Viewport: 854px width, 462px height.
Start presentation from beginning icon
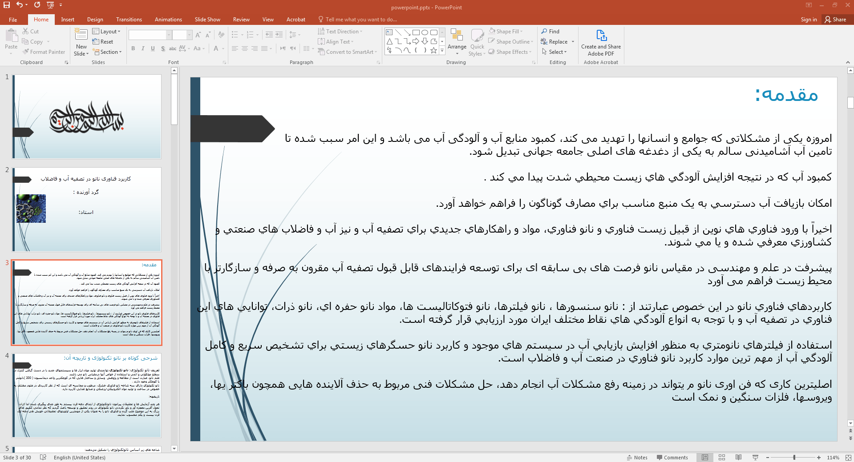click(50, 5)
